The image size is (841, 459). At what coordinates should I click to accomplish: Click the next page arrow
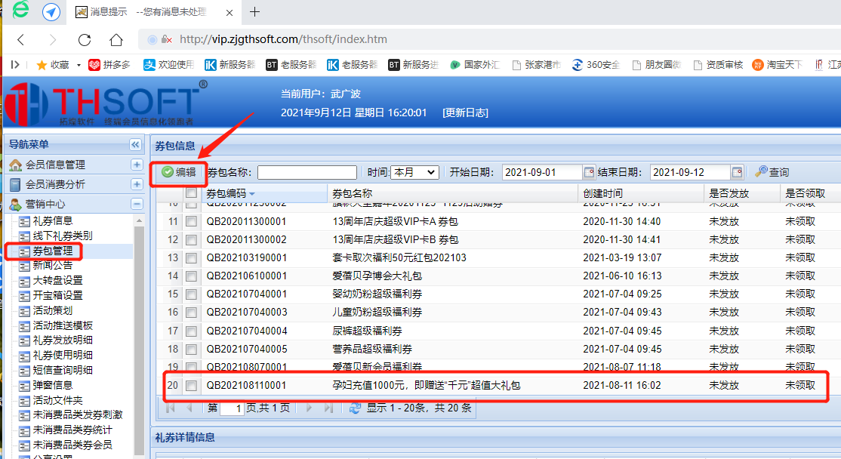[x=309, y=408]
